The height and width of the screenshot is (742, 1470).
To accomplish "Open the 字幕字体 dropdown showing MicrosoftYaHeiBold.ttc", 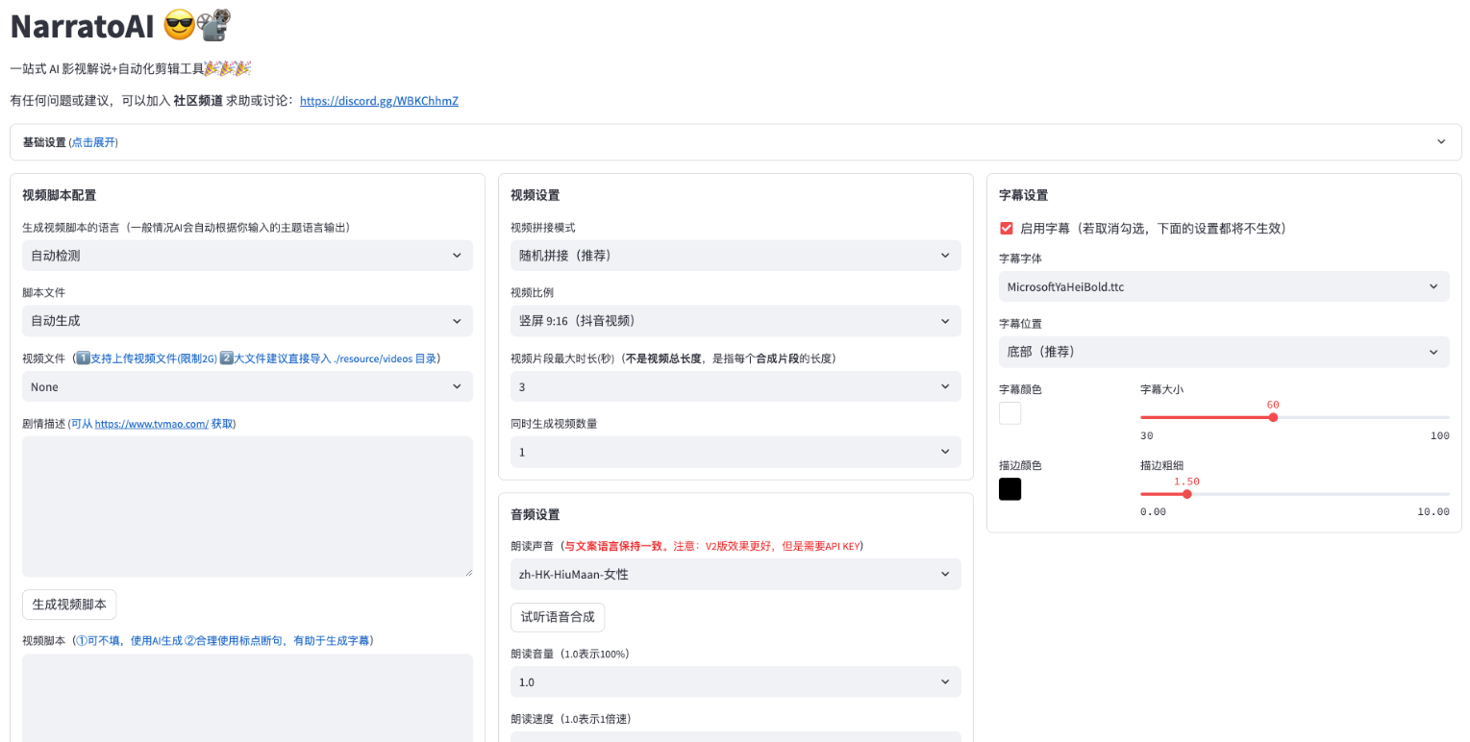I will pos(1224,286).
